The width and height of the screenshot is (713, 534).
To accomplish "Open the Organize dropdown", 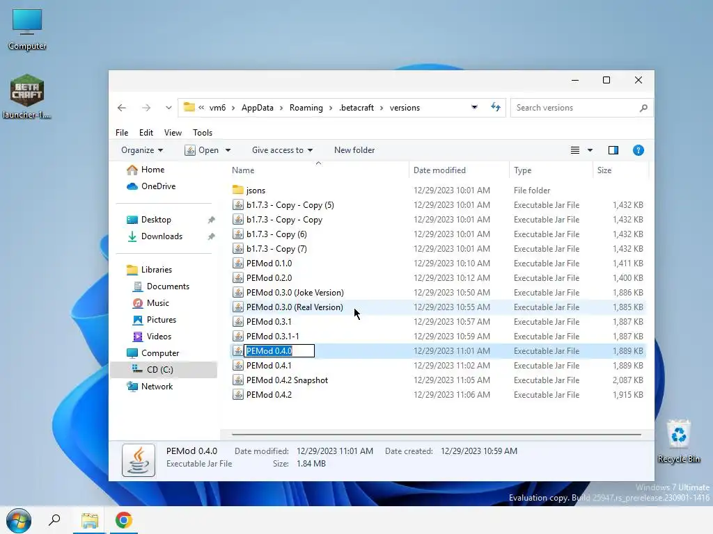I will [x=142, y=150].
